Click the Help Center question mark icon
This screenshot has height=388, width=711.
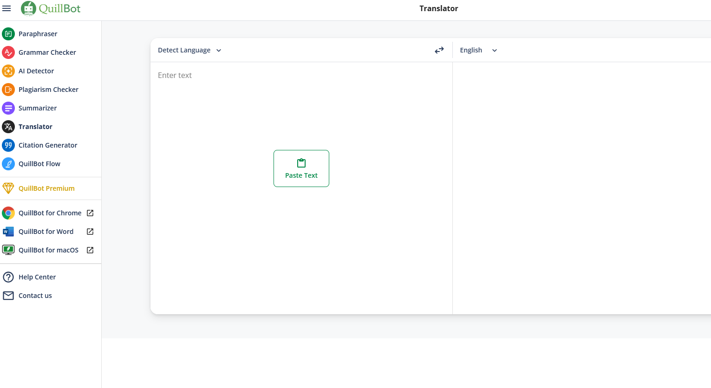click(8, 277)
